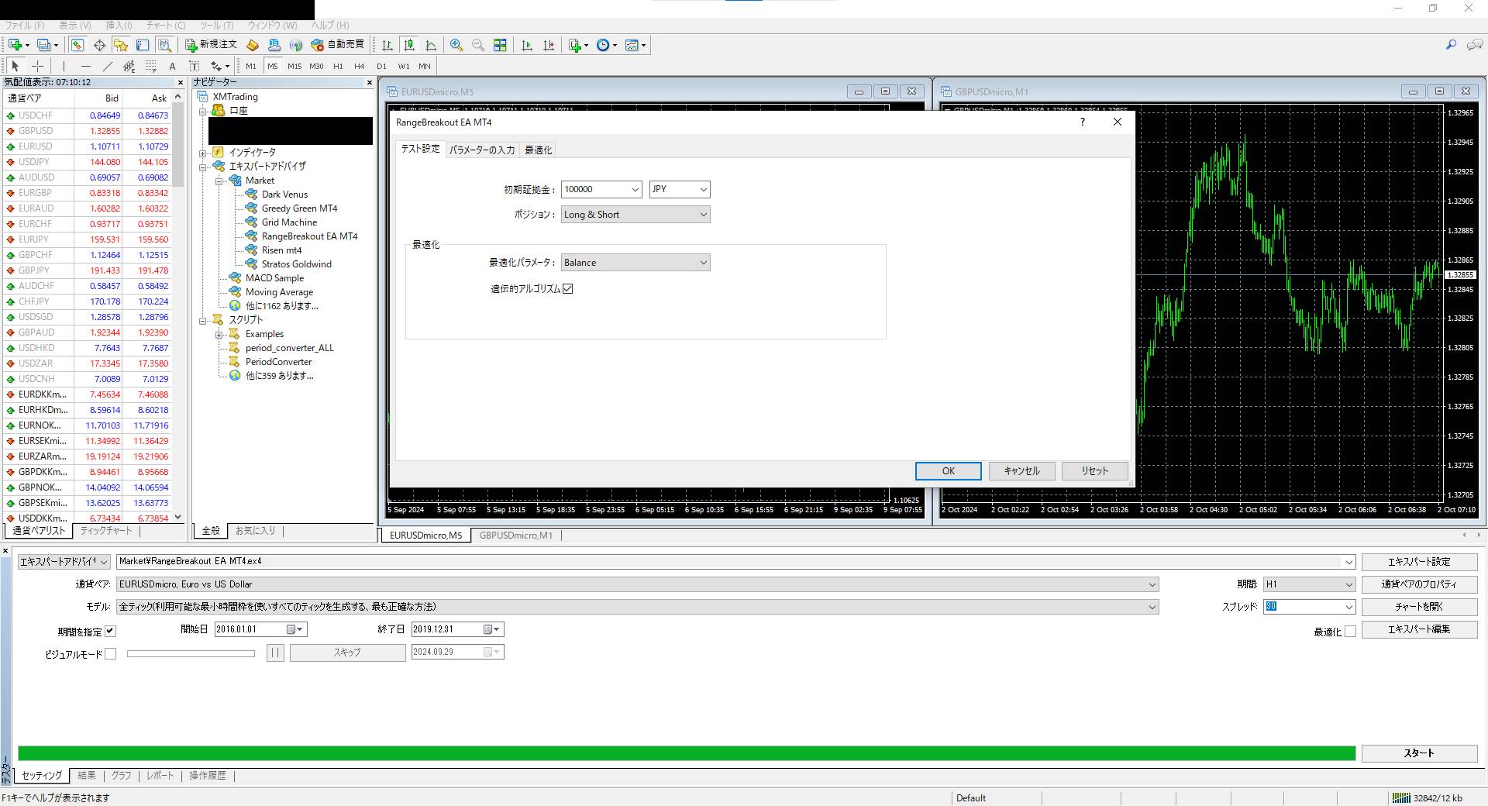Click the エキスパート設定 button
Image resolution: width=1488 pixels, height=806 pixels.
[1419, 562]
